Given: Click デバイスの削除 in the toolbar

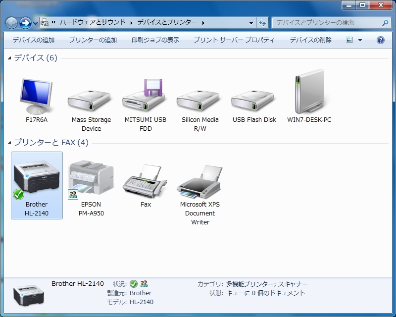Looking at the screenshot, I should [311, 40].
